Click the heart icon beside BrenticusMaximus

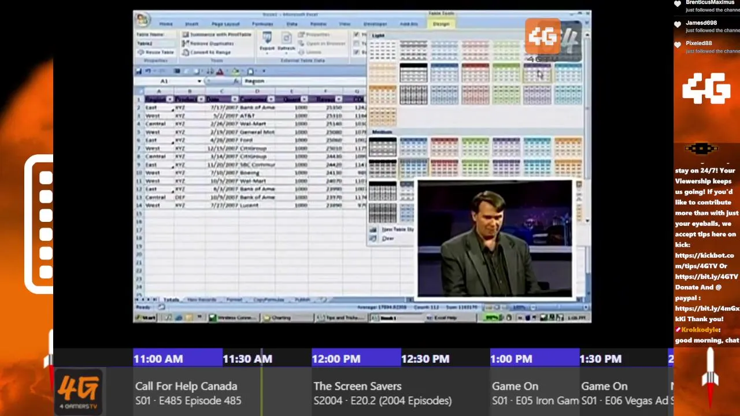click(x=678, y=5)
